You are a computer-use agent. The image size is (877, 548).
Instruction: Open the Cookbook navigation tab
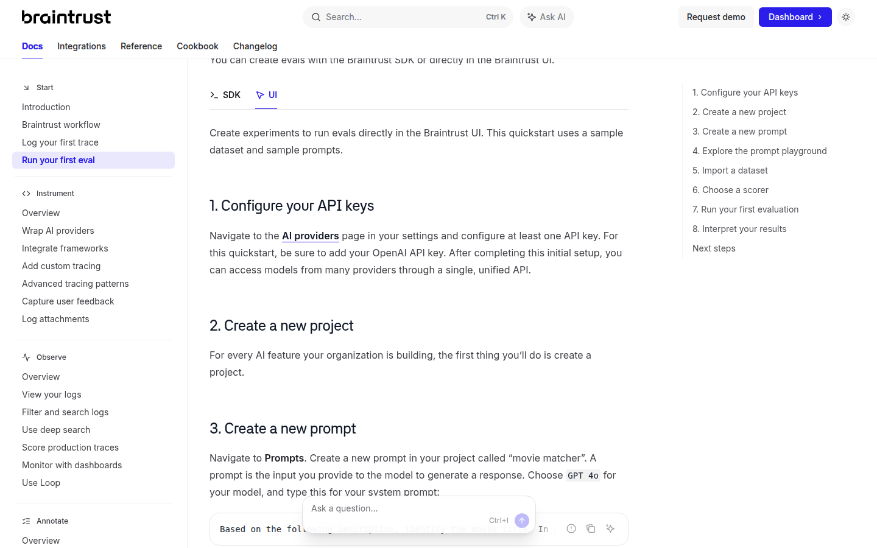click(197, 46)
